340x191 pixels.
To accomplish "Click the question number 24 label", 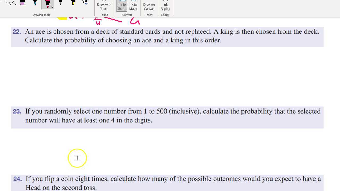I will pos(18,179).
